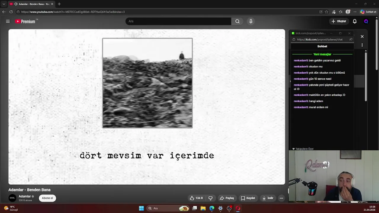Close the YouTube side panel X

(362, 36)
